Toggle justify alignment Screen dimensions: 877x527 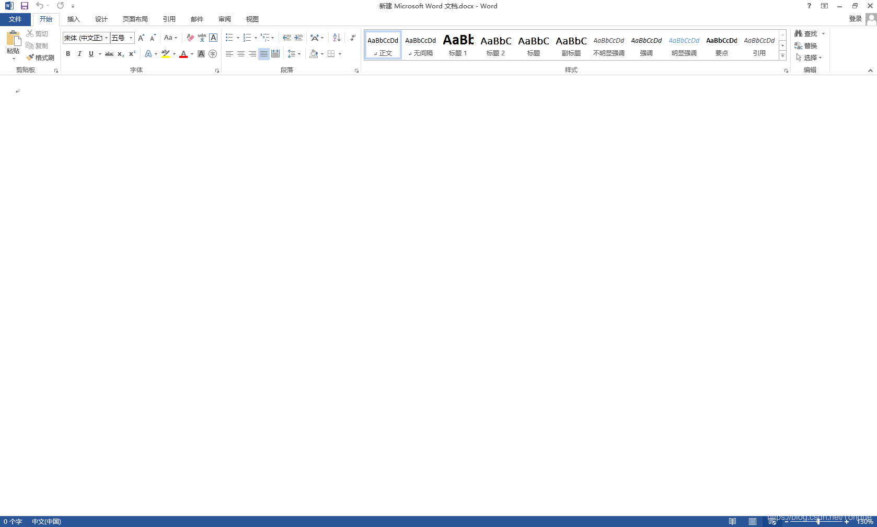click(264, 54)
